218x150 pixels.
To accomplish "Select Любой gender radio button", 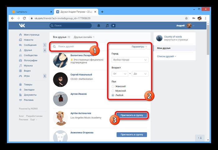I will [x=113, y=95].
